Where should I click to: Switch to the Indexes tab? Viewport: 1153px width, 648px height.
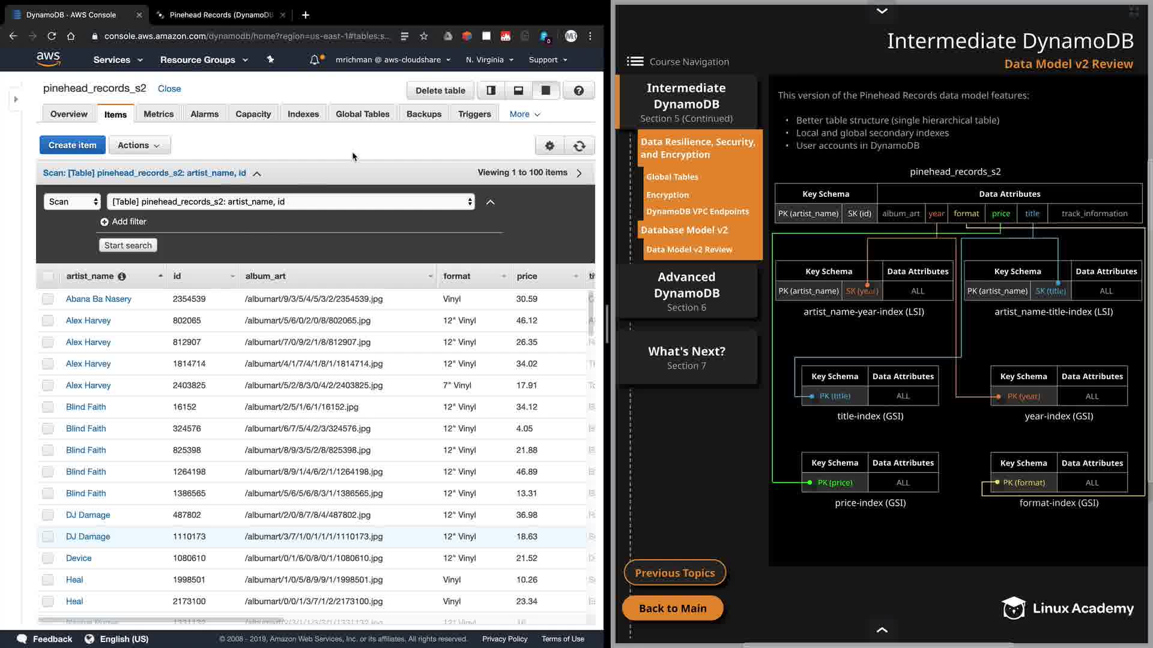click(303, 114)
